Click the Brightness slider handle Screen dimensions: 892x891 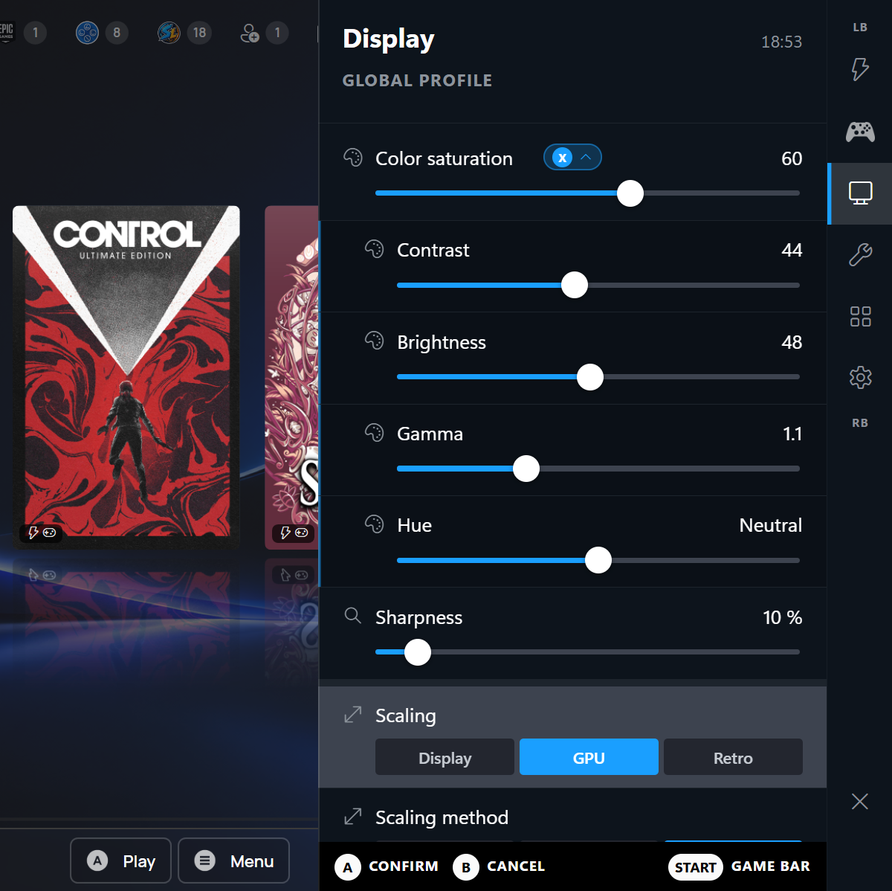[590, 377]
